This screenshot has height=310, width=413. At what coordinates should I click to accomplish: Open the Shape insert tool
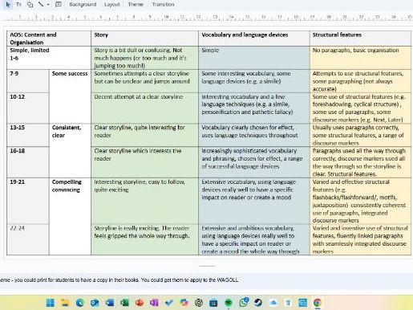point(30,4)
